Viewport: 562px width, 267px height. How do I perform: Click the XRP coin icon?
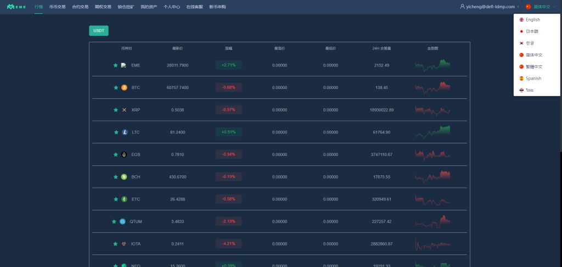point(124,110)
